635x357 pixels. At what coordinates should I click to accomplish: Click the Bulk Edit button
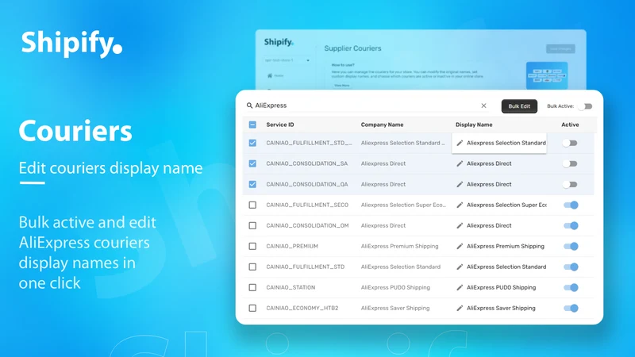519,106
